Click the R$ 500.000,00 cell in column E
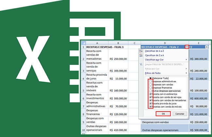Screen dimensions: 212x137 coord(199,128)
